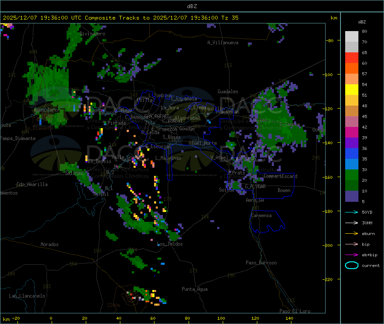This screenshot has width=384, height=324.
Task: Pick the dark green 10-20 dBZ swatch
Action: 352,186
